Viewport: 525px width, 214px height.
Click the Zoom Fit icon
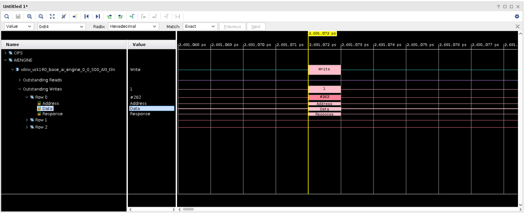[52, 16]
